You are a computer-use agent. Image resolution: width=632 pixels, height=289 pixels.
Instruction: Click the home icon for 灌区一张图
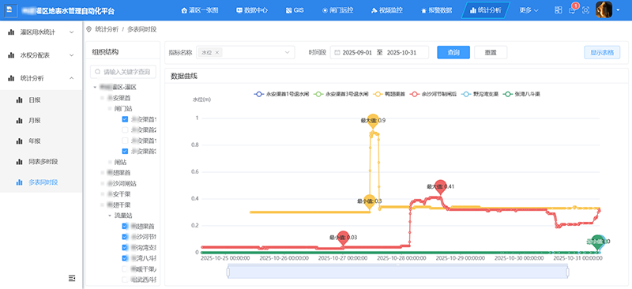(185, 10)
